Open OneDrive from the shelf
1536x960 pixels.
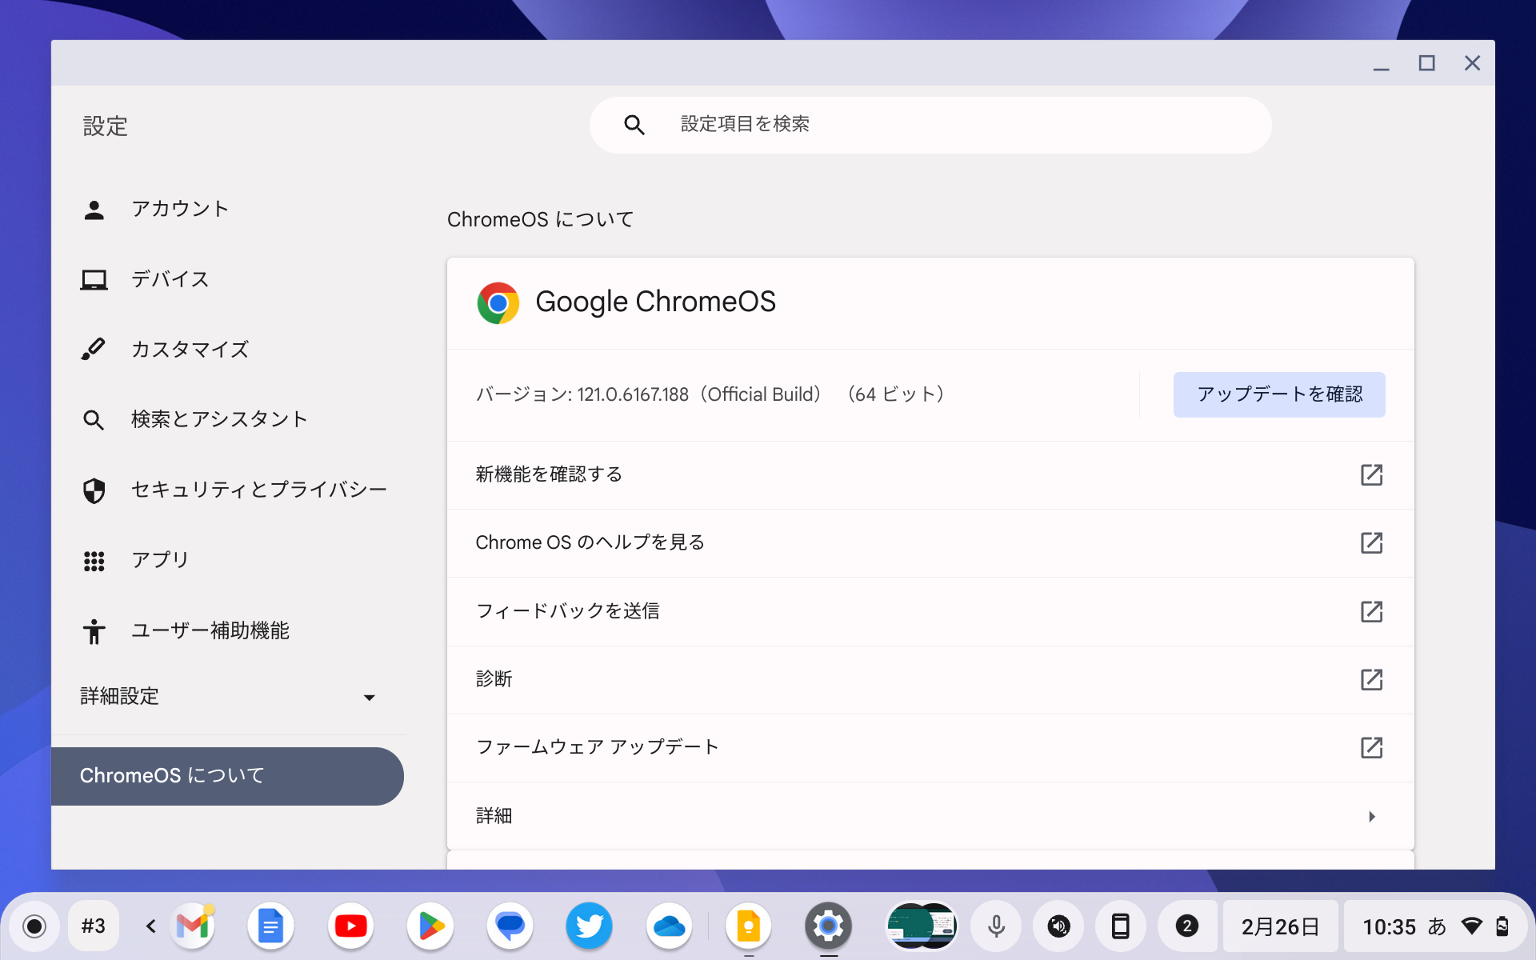[670, 926]
